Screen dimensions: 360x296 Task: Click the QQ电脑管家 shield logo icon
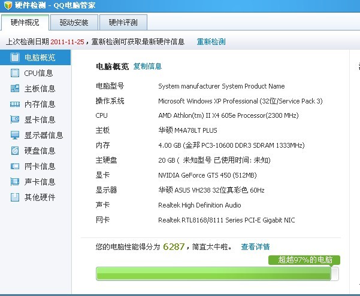[x=8, y=5]
